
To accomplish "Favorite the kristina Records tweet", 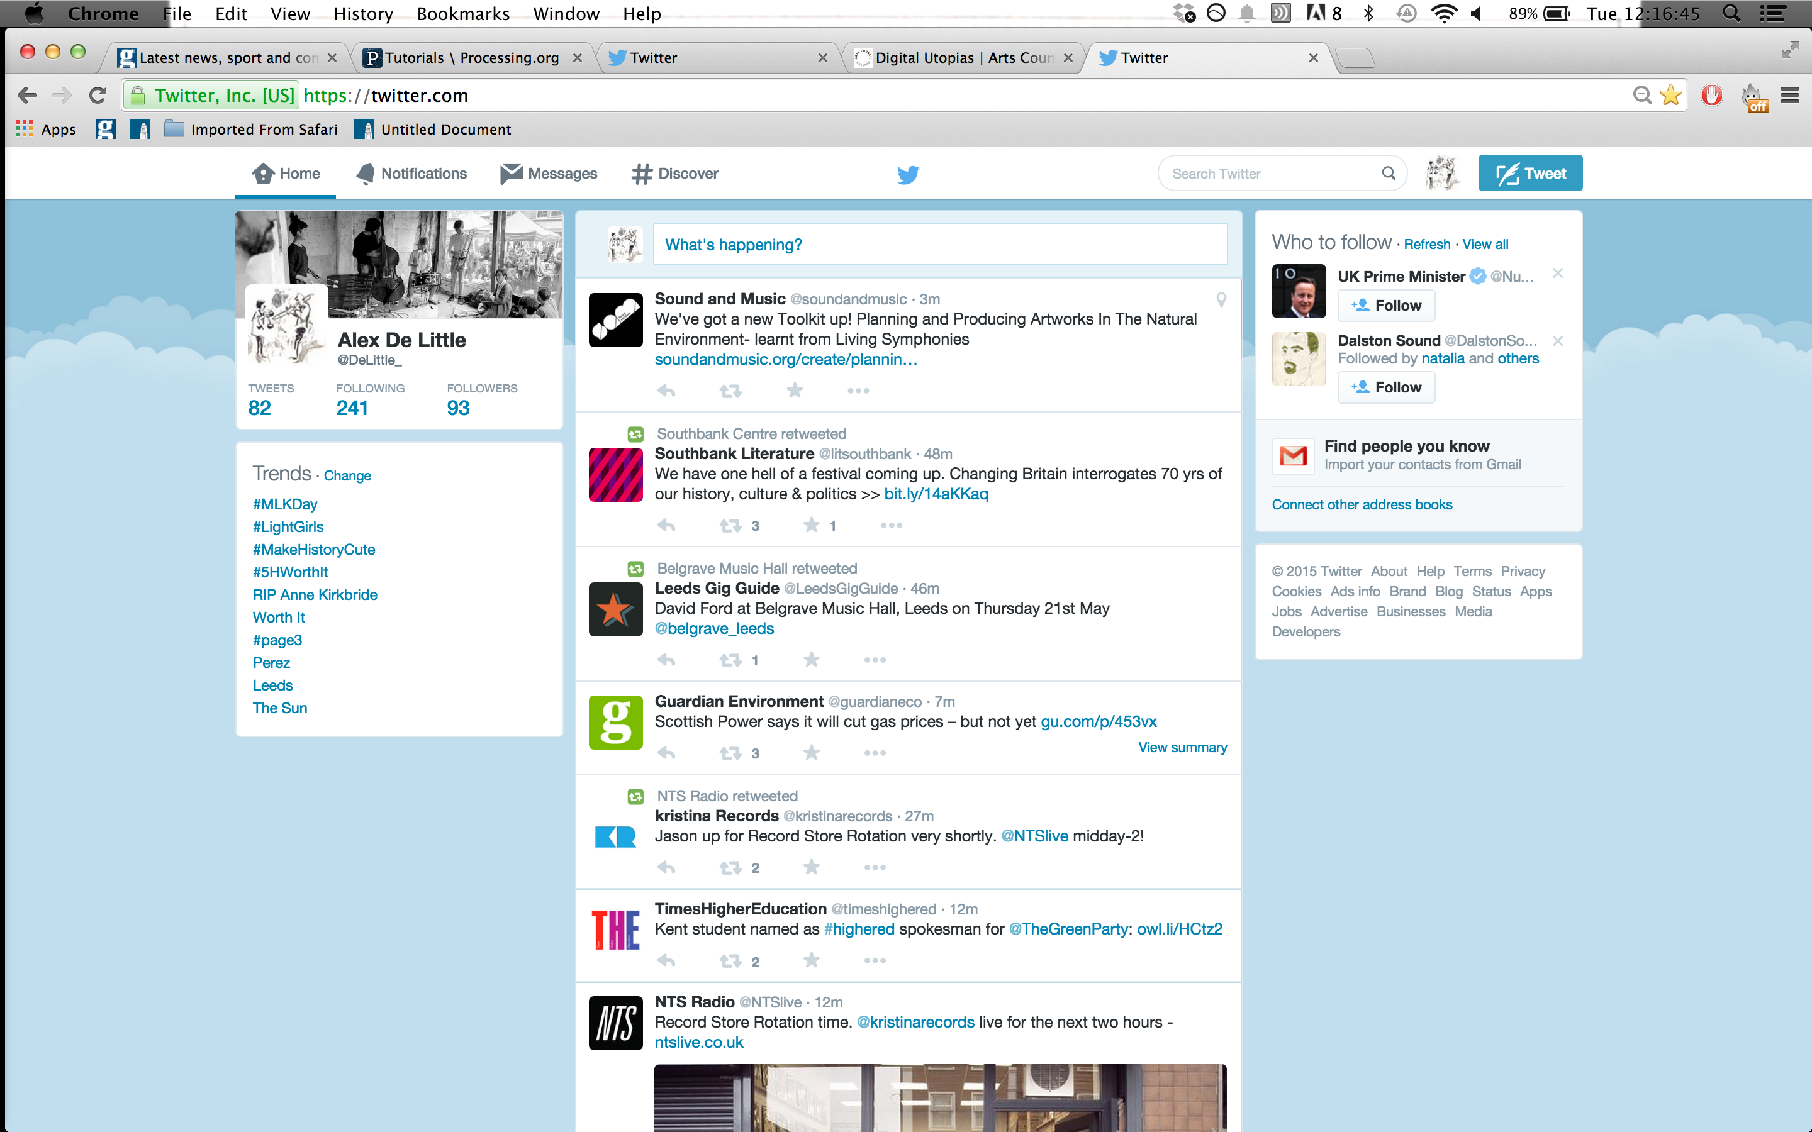I will pyautogui.click(x=812, y=866).
